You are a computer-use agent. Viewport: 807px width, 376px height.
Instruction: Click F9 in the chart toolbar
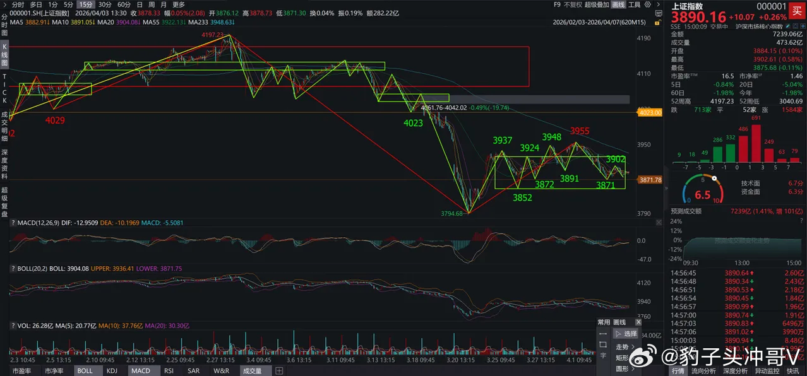557,4
